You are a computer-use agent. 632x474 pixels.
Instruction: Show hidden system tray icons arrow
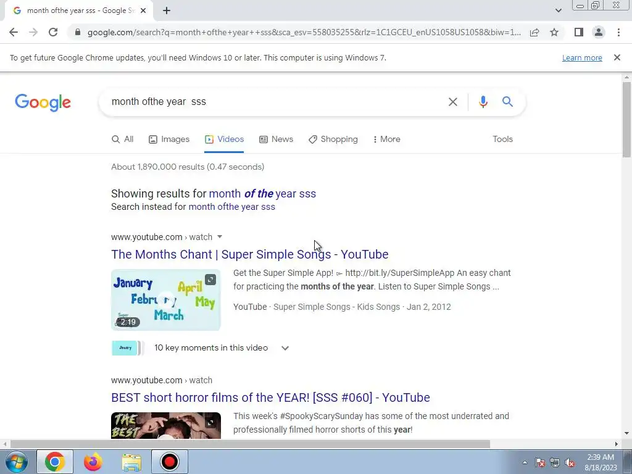tap(525, 462)
